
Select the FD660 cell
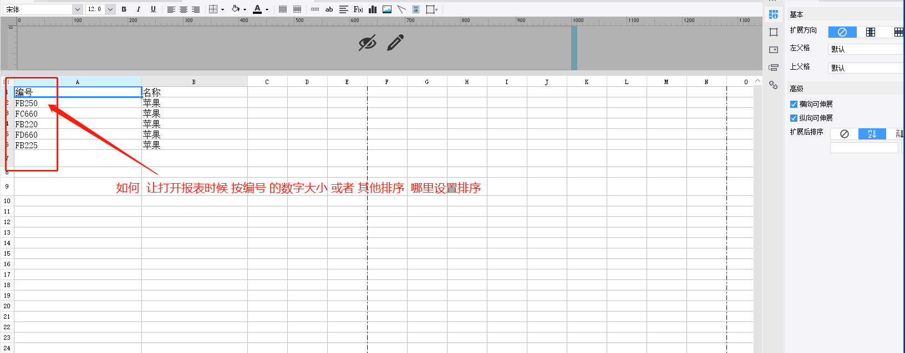coord(78,134)
